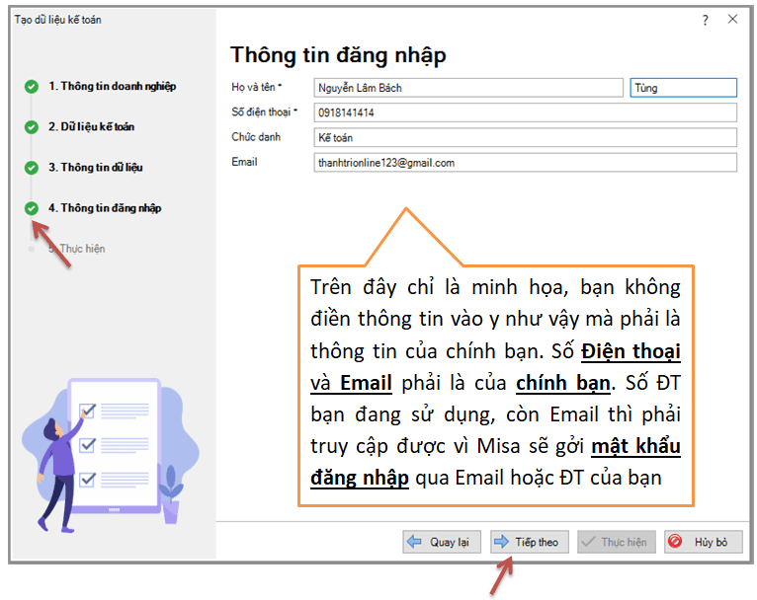Click the Hủy bỏ button
Screen dimensions: 757x600
click(x=702, y=542)
